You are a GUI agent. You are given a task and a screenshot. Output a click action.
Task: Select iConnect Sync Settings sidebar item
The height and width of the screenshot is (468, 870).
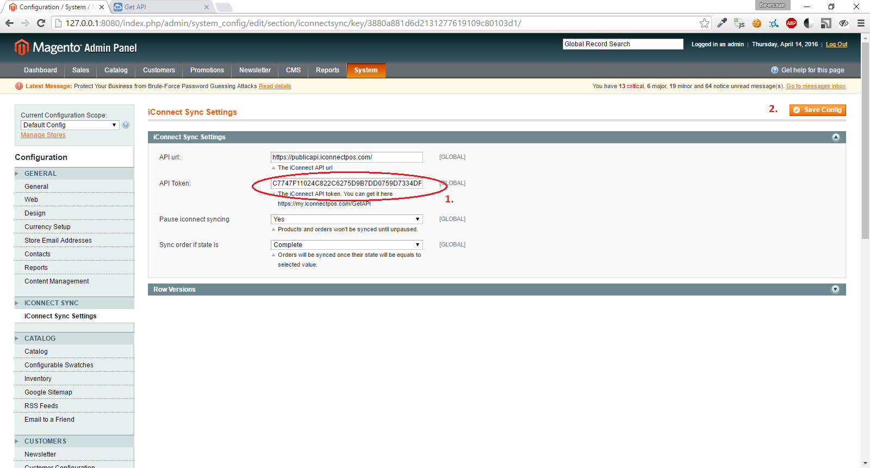pos(60,316)
